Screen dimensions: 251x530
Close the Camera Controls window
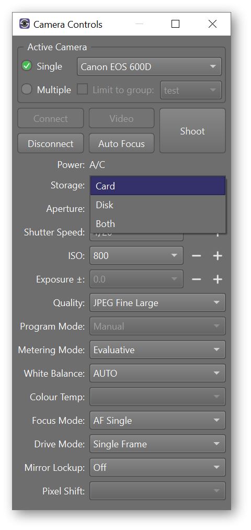click(212, 24)
